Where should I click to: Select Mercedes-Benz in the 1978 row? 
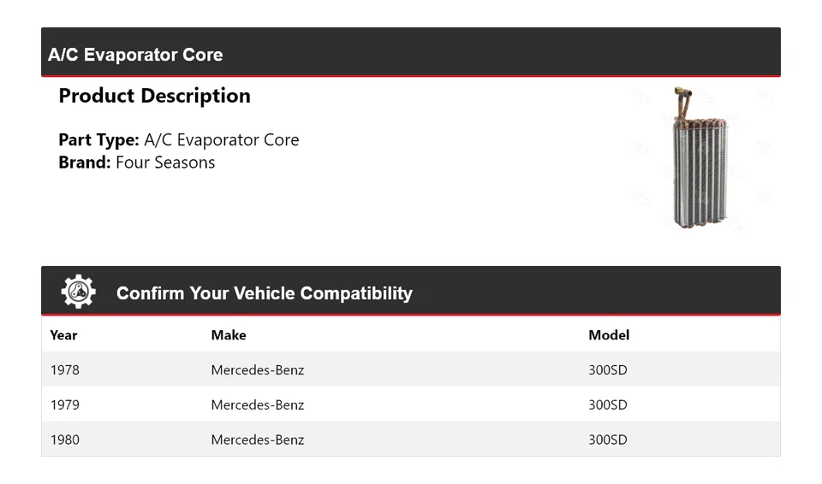pos(257,370)
